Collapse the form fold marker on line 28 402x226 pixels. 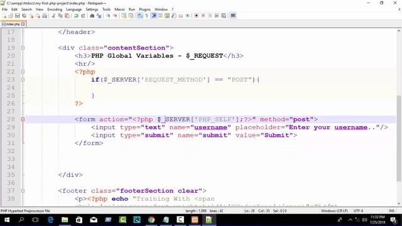(23, 119)
